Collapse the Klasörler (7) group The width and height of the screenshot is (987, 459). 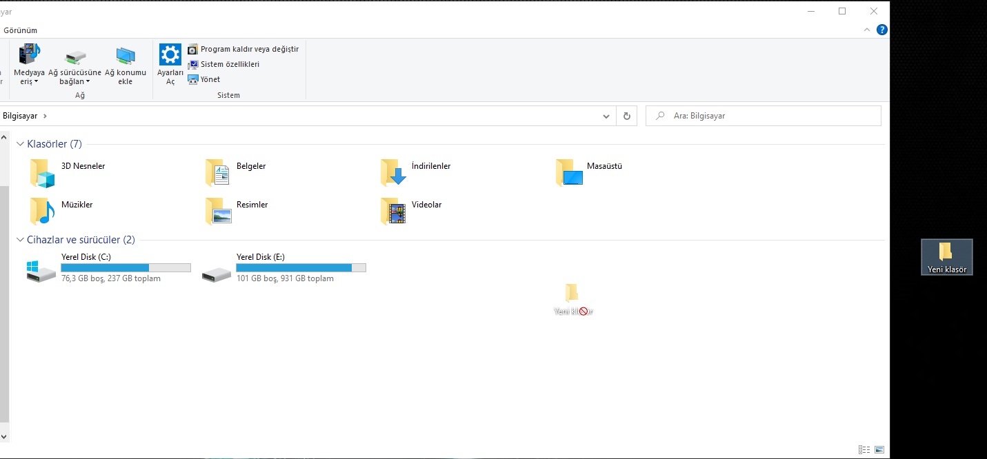(x=20, y=144)
